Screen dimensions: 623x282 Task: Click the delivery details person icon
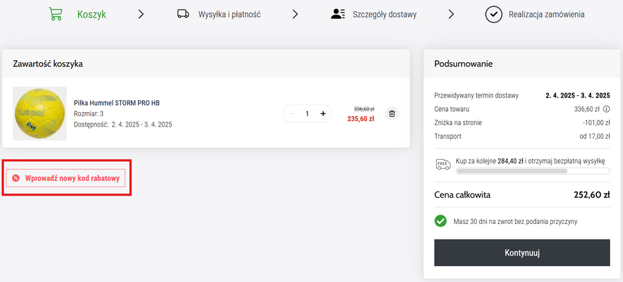(x=338, y=14)
